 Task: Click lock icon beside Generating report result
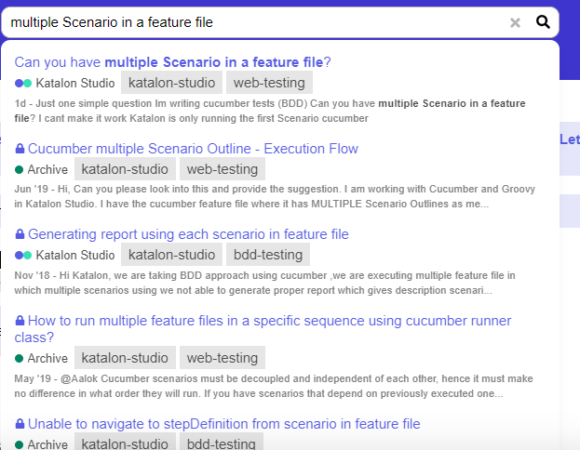pyautogui.click(x=20, y=234)
